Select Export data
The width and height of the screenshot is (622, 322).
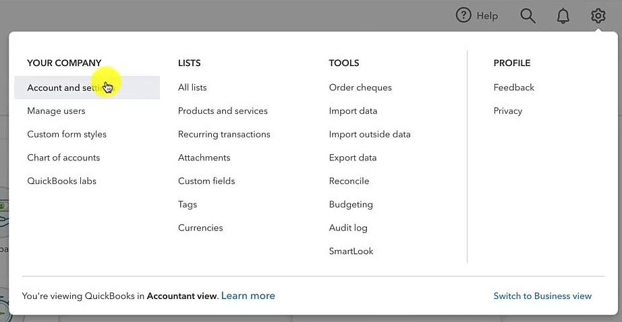tap(353, 158)
